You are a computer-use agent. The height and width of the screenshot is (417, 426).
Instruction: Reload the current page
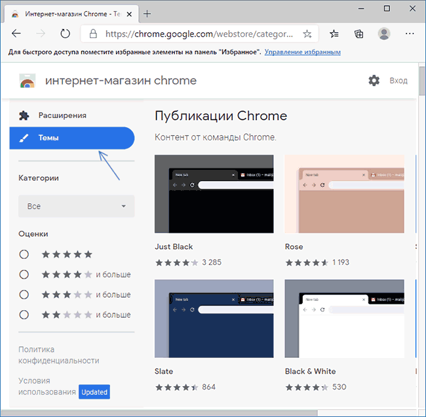coord(65,33)
